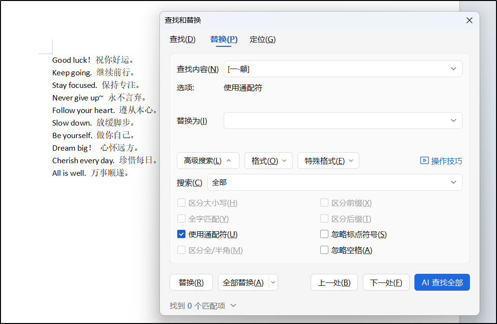Screen dimensions: 497x324
Task: Open the 全部替换 split arrow menu
Action: pos(273,282)
